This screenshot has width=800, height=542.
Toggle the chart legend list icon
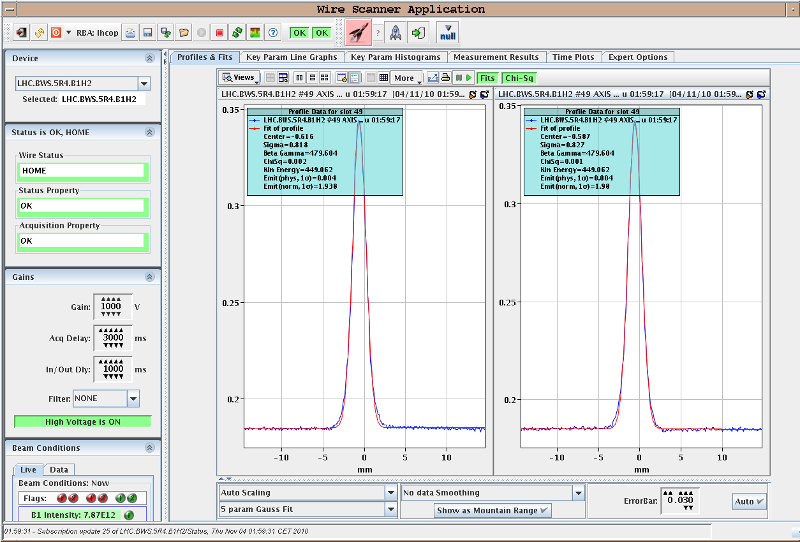tap(354, 78)
